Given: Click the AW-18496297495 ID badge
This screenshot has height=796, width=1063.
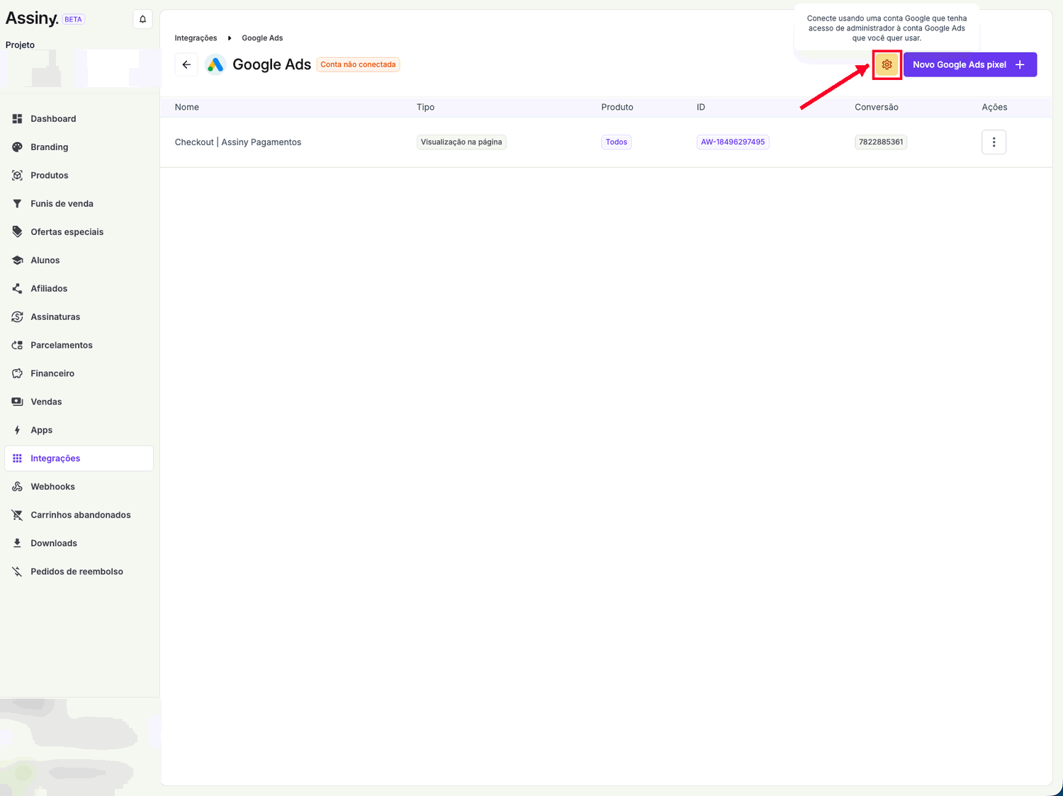Looking at the screenshot, I should [x=733, y=142].
